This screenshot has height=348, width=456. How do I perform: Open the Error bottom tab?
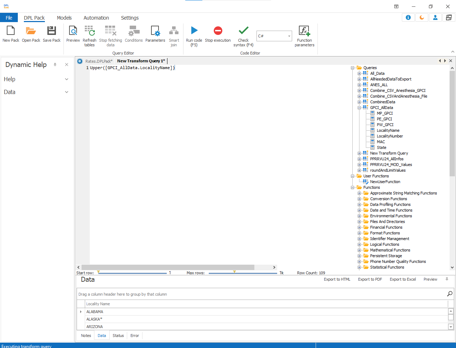pos(135,336)
